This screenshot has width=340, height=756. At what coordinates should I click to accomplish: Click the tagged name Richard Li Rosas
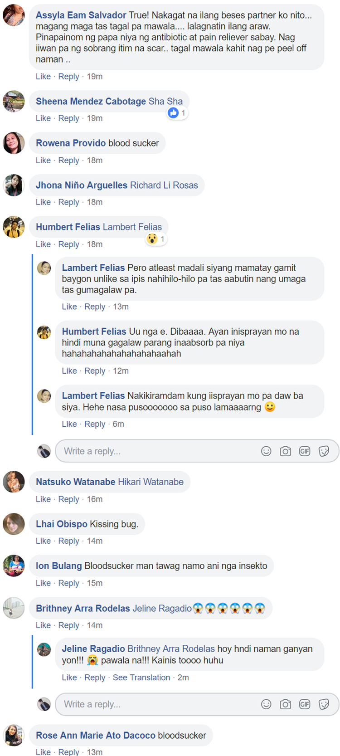coord(164,185)
